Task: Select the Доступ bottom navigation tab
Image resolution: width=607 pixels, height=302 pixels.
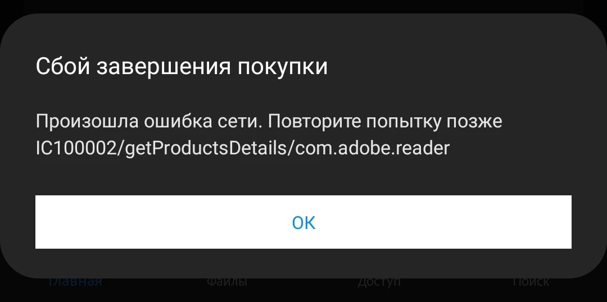Action: (379, 282)
